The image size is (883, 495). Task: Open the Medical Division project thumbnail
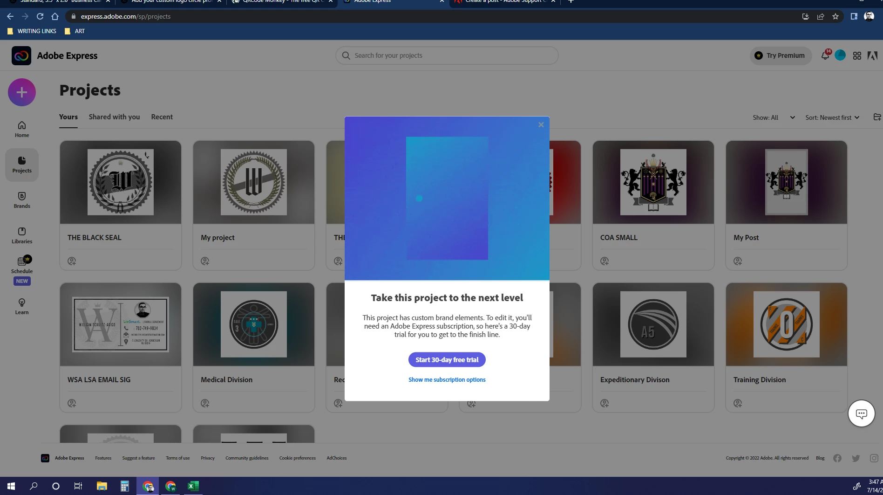click(x=254, y=324)
